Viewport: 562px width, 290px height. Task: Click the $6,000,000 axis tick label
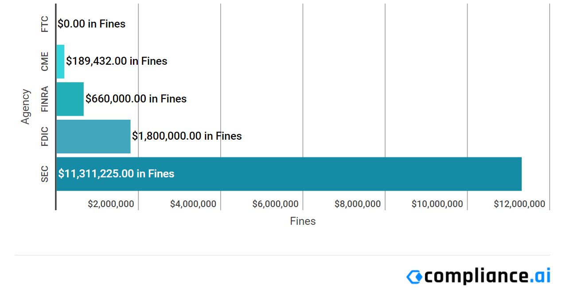[x=275, y=204]
